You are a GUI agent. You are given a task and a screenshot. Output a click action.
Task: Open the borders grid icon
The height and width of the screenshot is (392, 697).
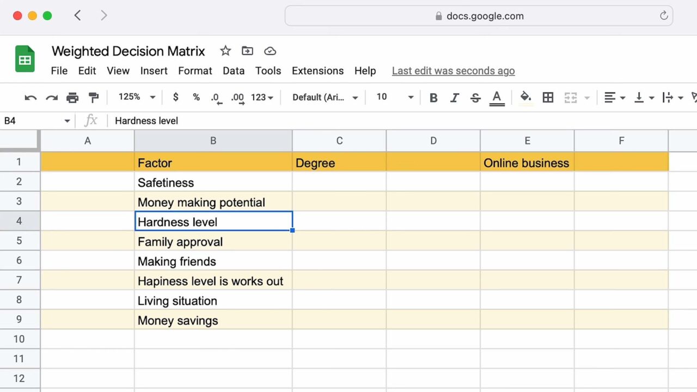(548, 97)
